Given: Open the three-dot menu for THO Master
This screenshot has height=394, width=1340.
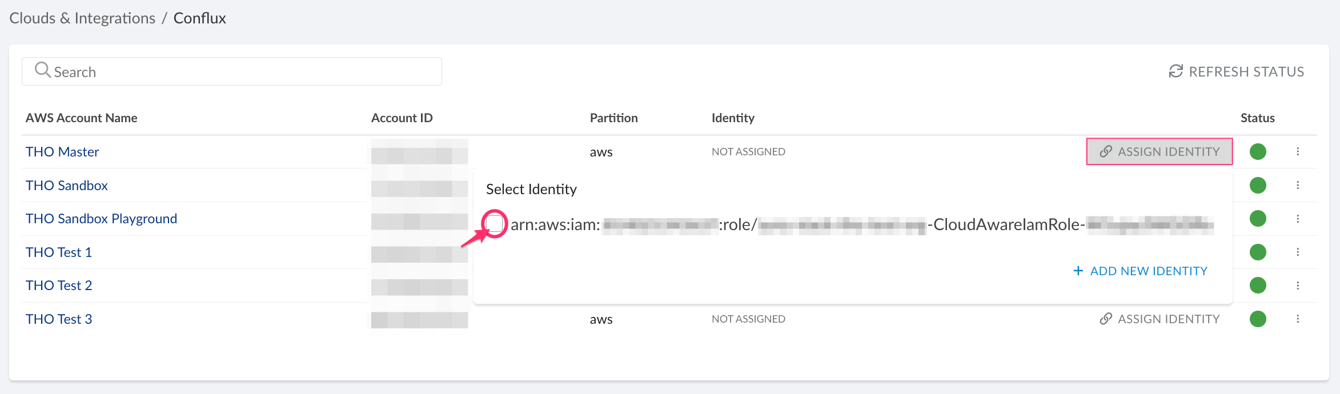Looking at the screenshot, I should coord(1298,151).
